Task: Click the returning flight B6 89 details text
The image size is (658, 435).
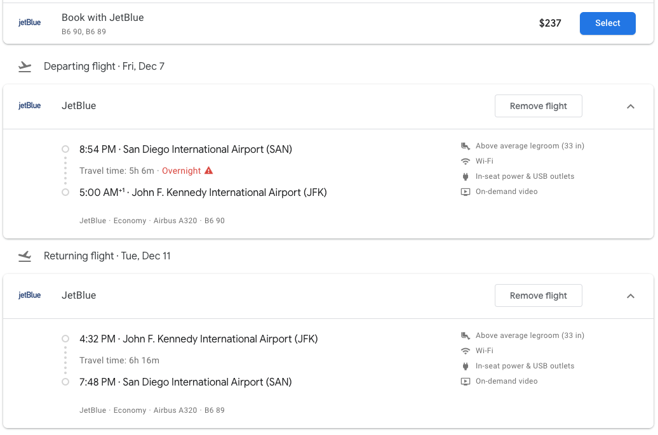Action: coord(152,410)
